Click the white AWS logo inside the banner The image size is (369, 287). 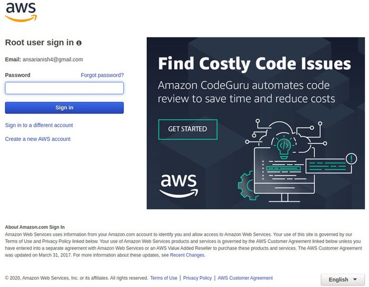pyautogui.click(x=178, y=185)
